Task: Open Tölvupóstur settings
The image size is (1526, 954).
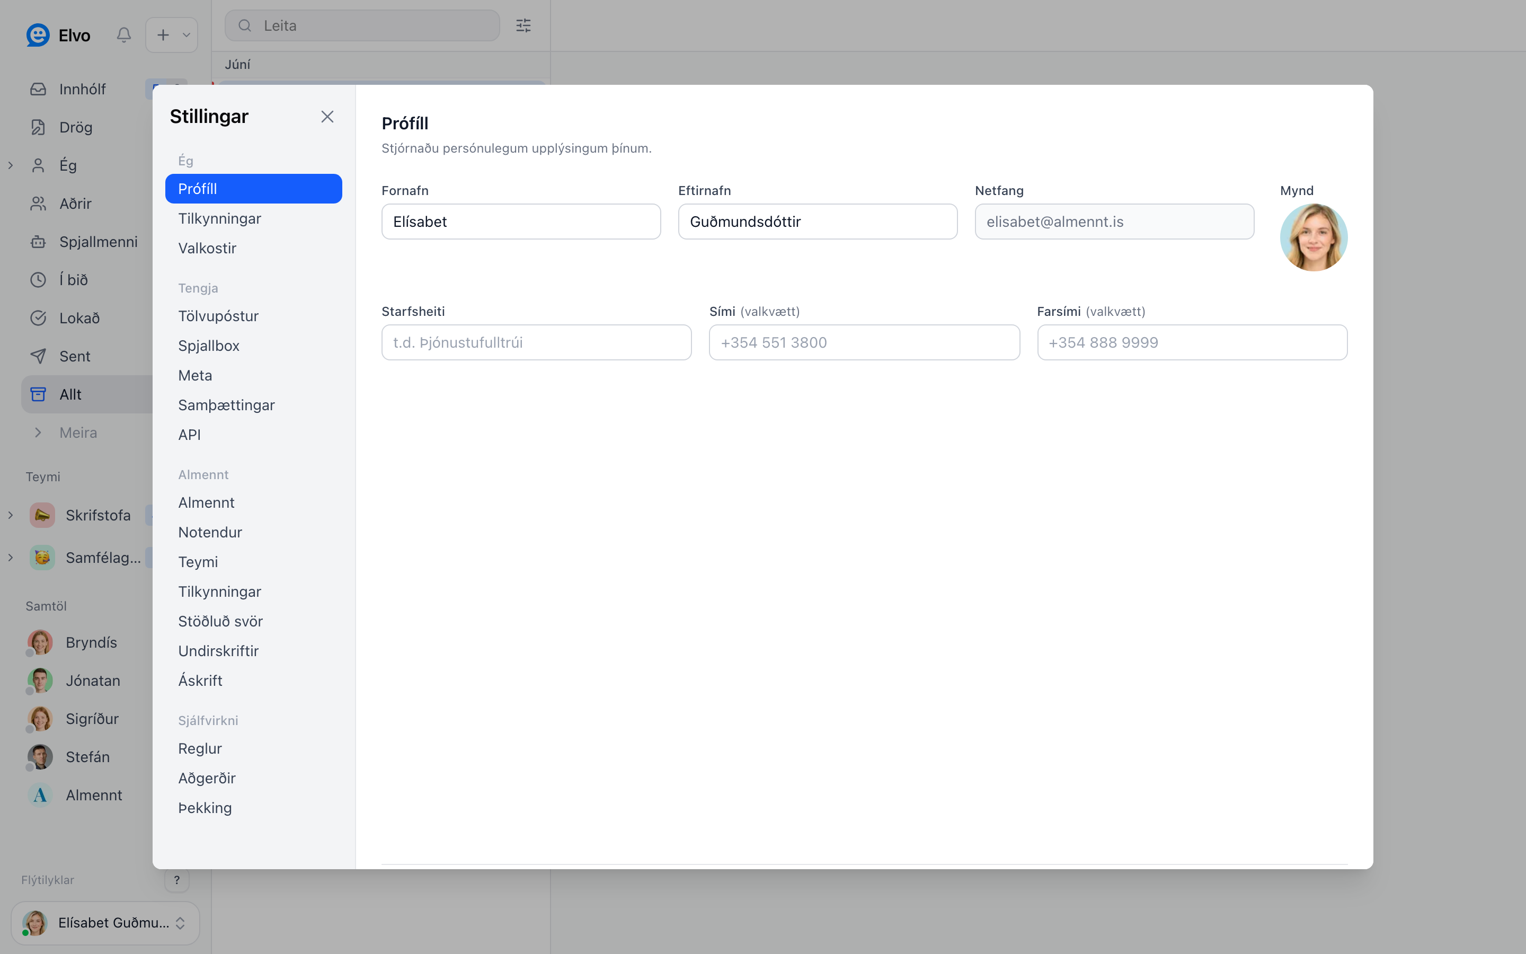Action: (253, 316)
